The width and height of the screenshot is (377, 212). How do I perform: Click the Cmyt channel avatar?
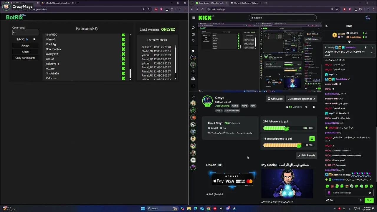click(207, 100)
